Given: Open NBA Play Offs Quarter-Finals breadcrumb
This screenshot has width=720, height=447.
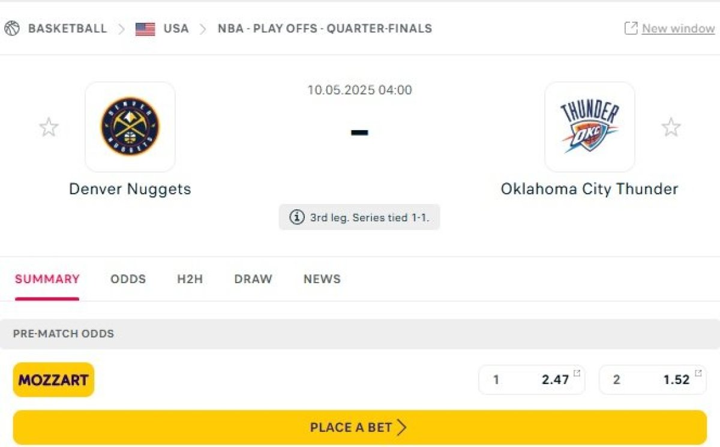Looking at the screenshot, I should 325,28.
